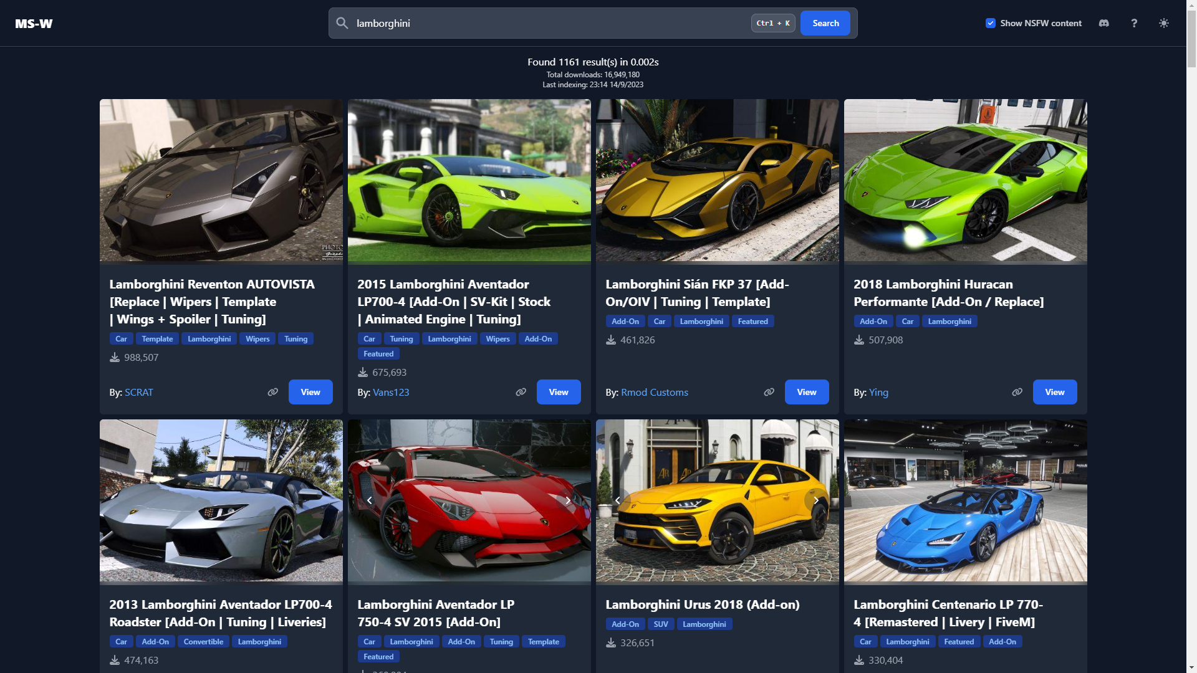
Task: Previous image arrow on Urus 2018 thumbnail
Action: 618,500
